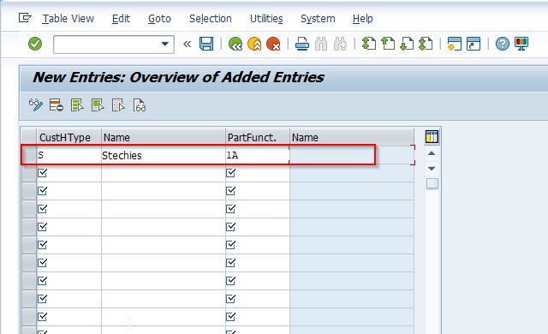
Task: Open the table settings column icon
Action: (x=432, y=137)
